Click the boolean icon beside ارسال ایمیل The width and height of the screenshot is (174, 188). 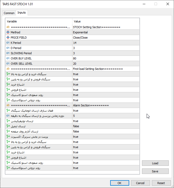click(x=8, y=126)
